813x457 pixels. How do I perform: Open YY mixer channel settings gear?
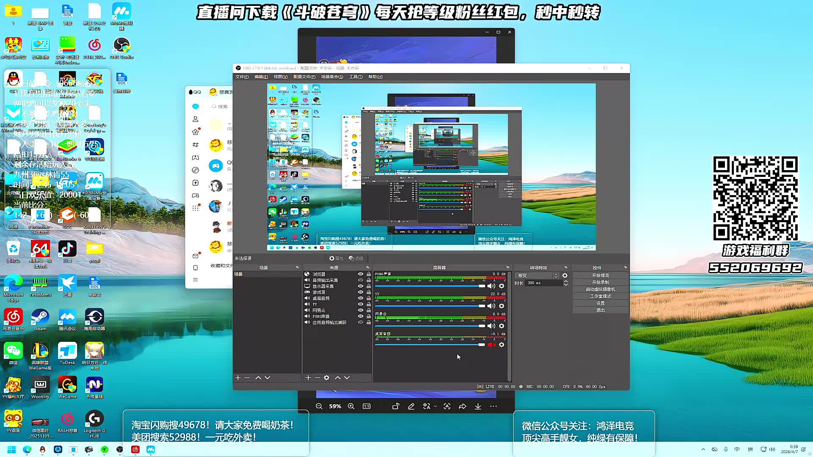click(502, 306)
